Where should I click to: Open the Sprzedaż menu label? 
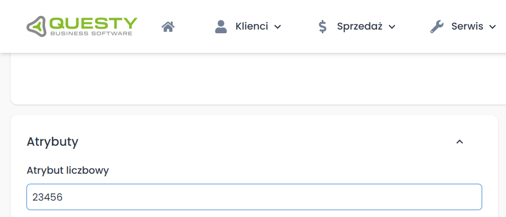coord(359,26)
